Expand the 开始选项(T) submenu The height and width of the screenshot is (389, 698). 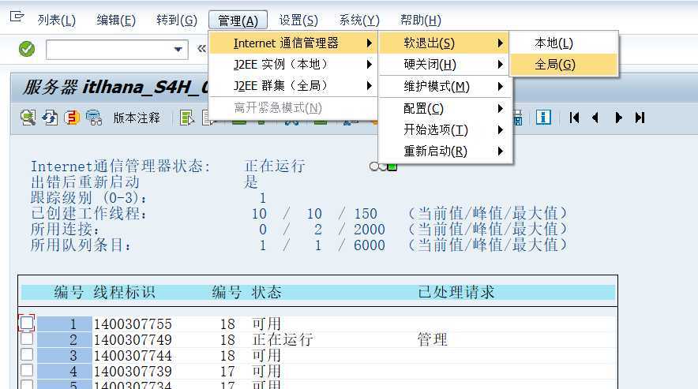(x=444, y=129)
